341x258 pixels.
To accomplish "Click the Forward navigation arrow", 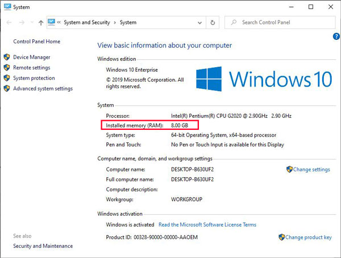I will pos(22,22).
